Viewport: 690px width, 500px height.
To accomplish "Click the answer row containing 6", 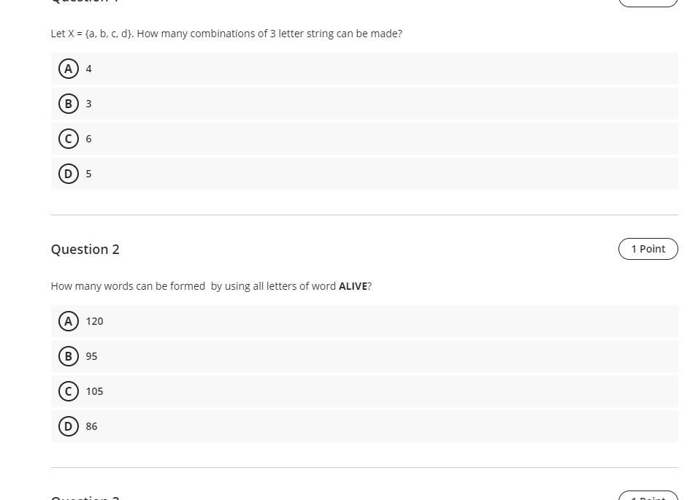I will coord(364,139).
